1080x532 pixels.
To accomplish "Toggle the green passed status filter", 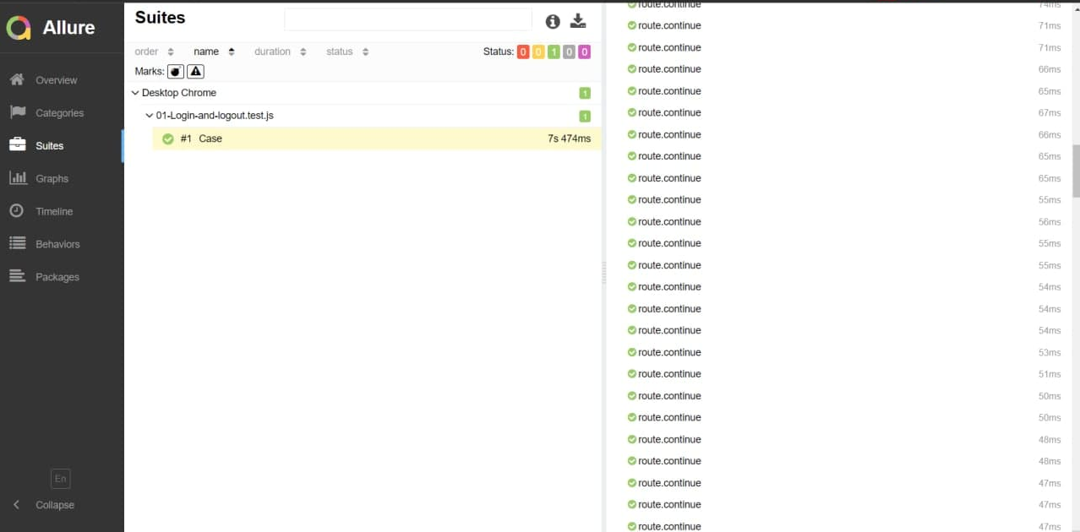I will pyautogui.click(x=554, y=52).
